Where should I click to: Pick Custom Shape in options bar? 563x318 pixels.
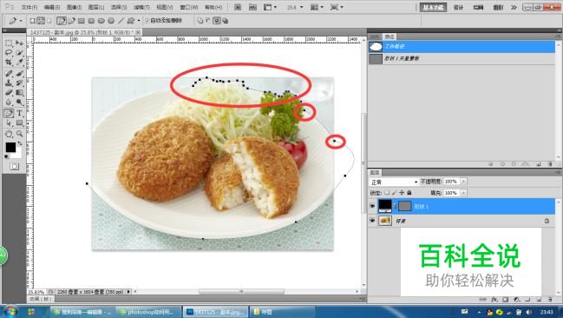(131, 21)
